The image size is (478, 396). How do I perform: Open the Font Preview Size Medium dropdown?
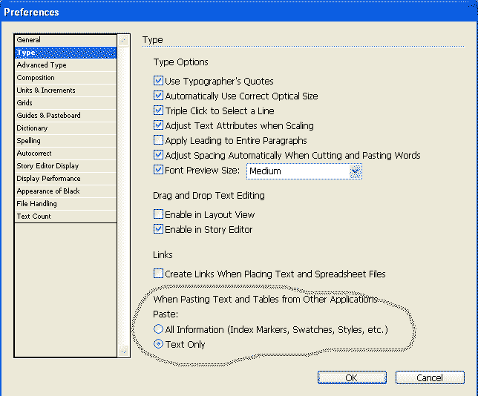pos(304,171)
